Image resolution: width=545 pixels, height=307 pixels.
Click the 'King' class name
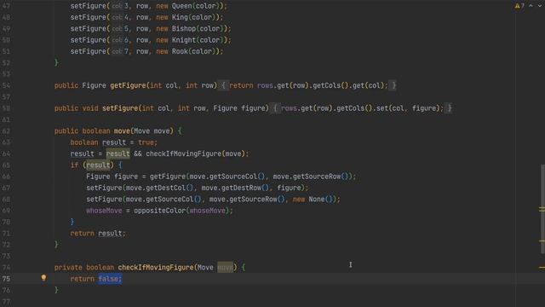click(180, 17)
